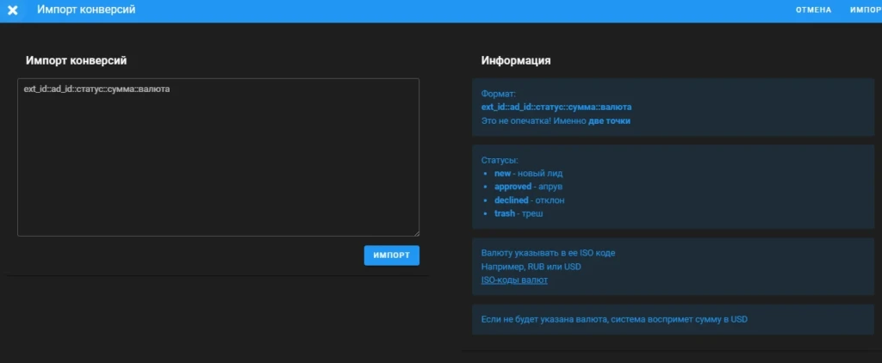Click the trash - треш status item
Image resolution: width=882 pixels, height=363 pixels.
point(519,213)
